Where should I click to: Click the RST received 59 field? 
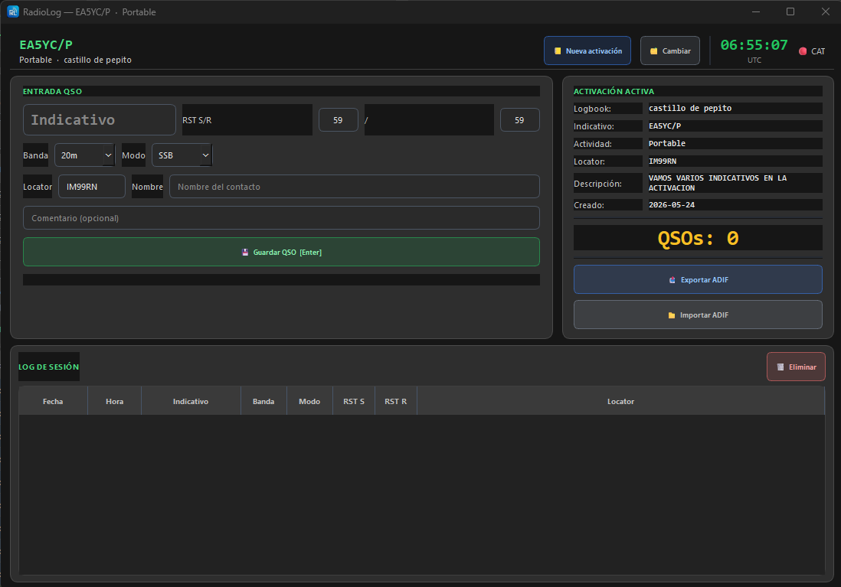pos(520,120)
